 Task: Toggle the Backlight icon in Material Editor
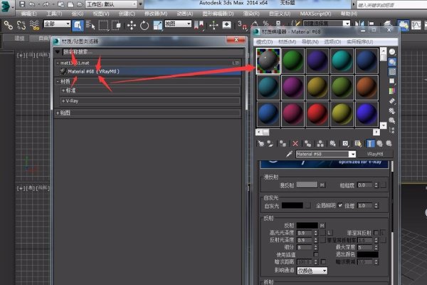point(392,62)
